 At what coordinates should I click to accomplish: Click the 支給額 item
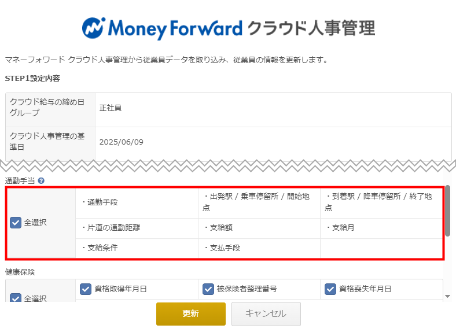218,228
